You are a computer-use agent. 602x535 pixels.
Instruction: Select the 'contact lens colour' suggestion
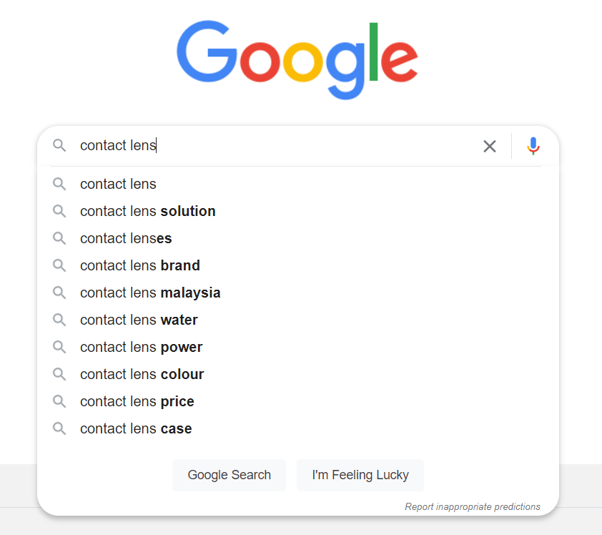tap(142, 374)
